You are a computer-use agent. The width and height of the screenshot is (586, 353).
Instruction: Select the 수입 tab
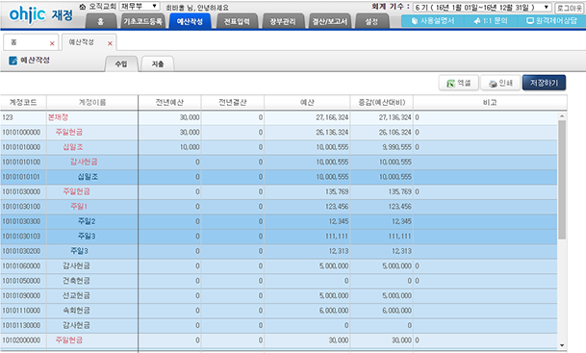(x=121, y=63)
